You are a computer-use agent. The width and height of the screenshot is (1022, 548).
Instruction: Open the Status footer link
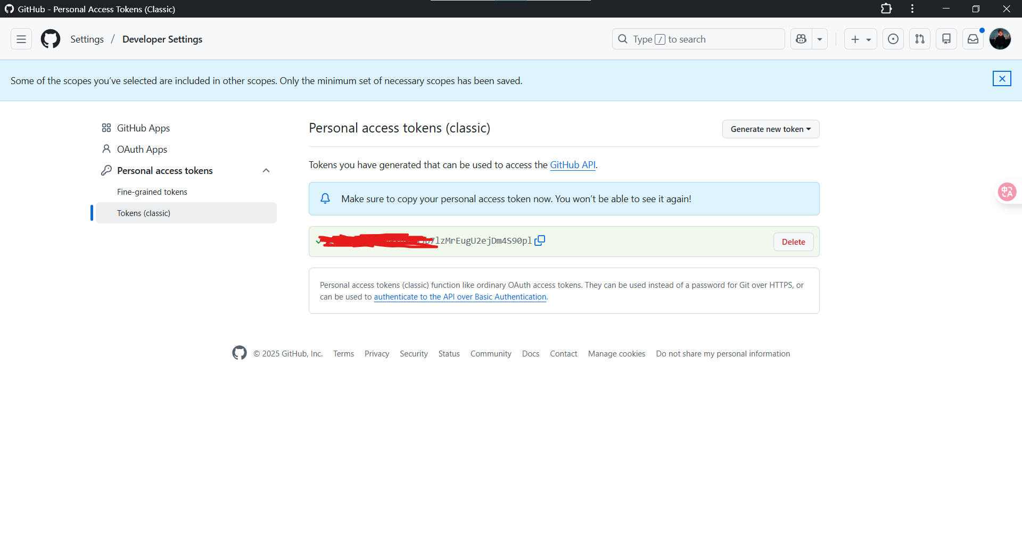coord(449,354)
